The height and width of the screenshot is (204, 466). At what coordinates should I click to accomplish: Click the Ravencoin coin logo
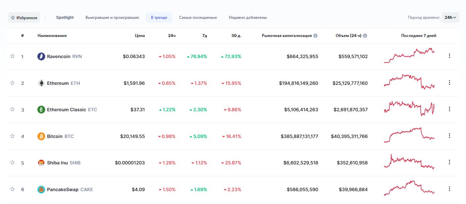point(41,56)
